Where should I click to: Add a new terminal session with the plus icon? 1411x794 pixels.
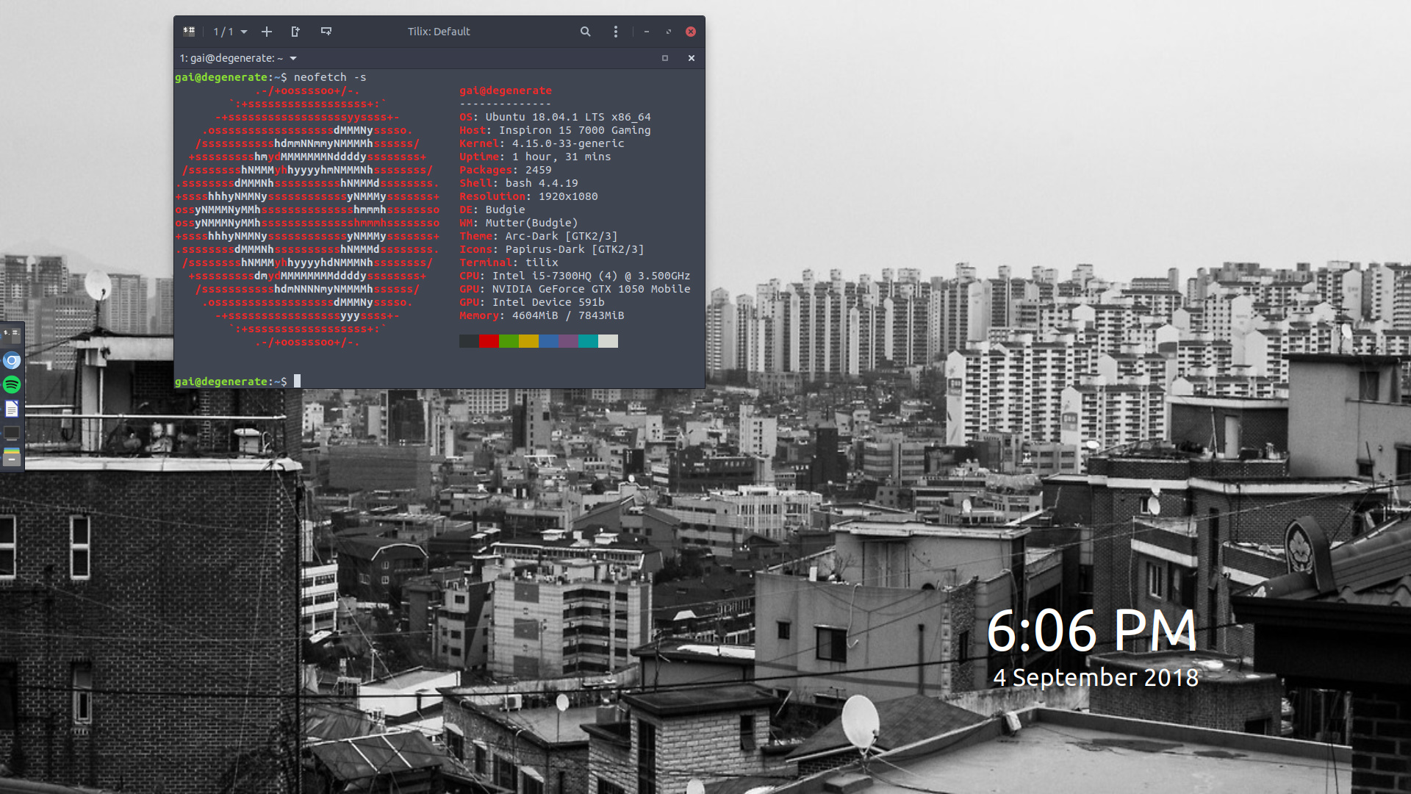point(267,32)
